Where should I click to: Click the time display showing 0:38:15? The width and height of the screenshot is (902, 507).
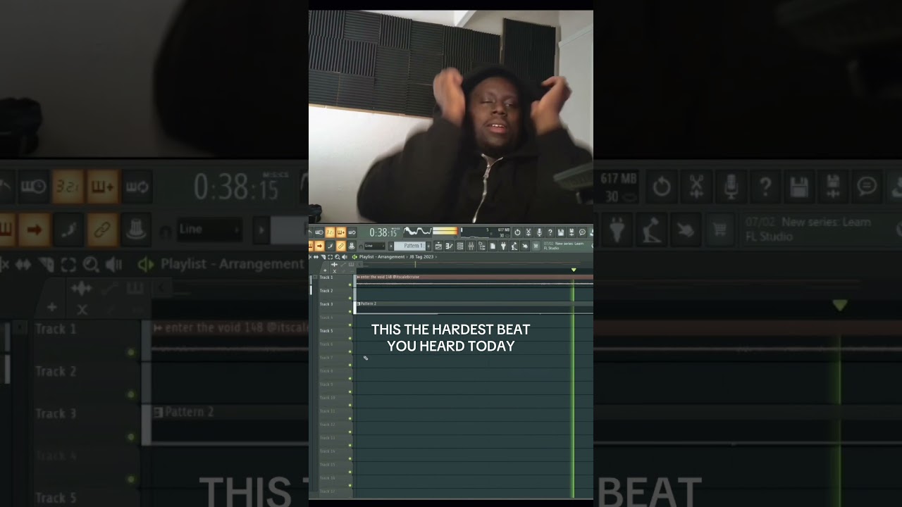click(x=383, y=232)
